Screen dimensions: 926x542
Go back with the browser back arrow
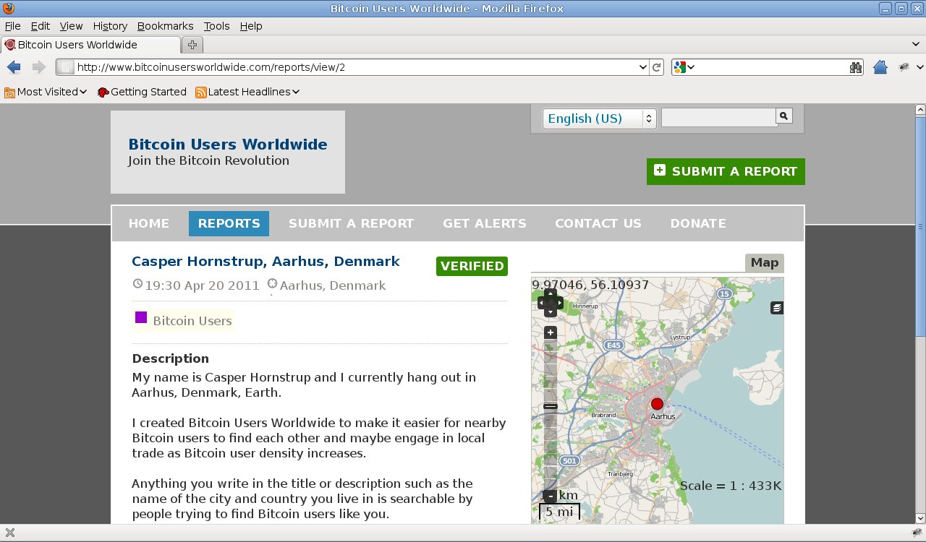[x=13, y=67]
